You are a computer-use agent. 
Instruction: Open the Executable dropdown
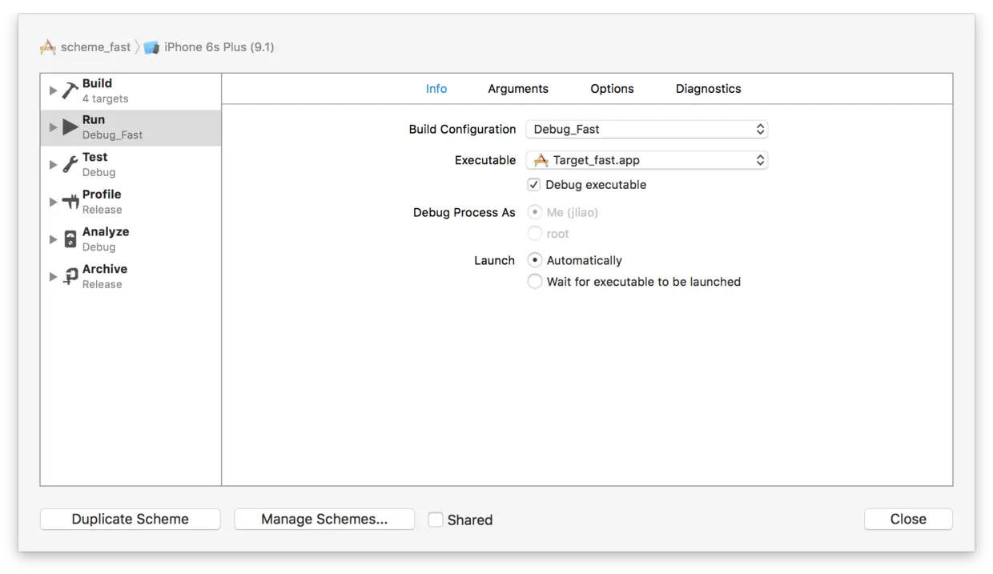click(647, 160)
